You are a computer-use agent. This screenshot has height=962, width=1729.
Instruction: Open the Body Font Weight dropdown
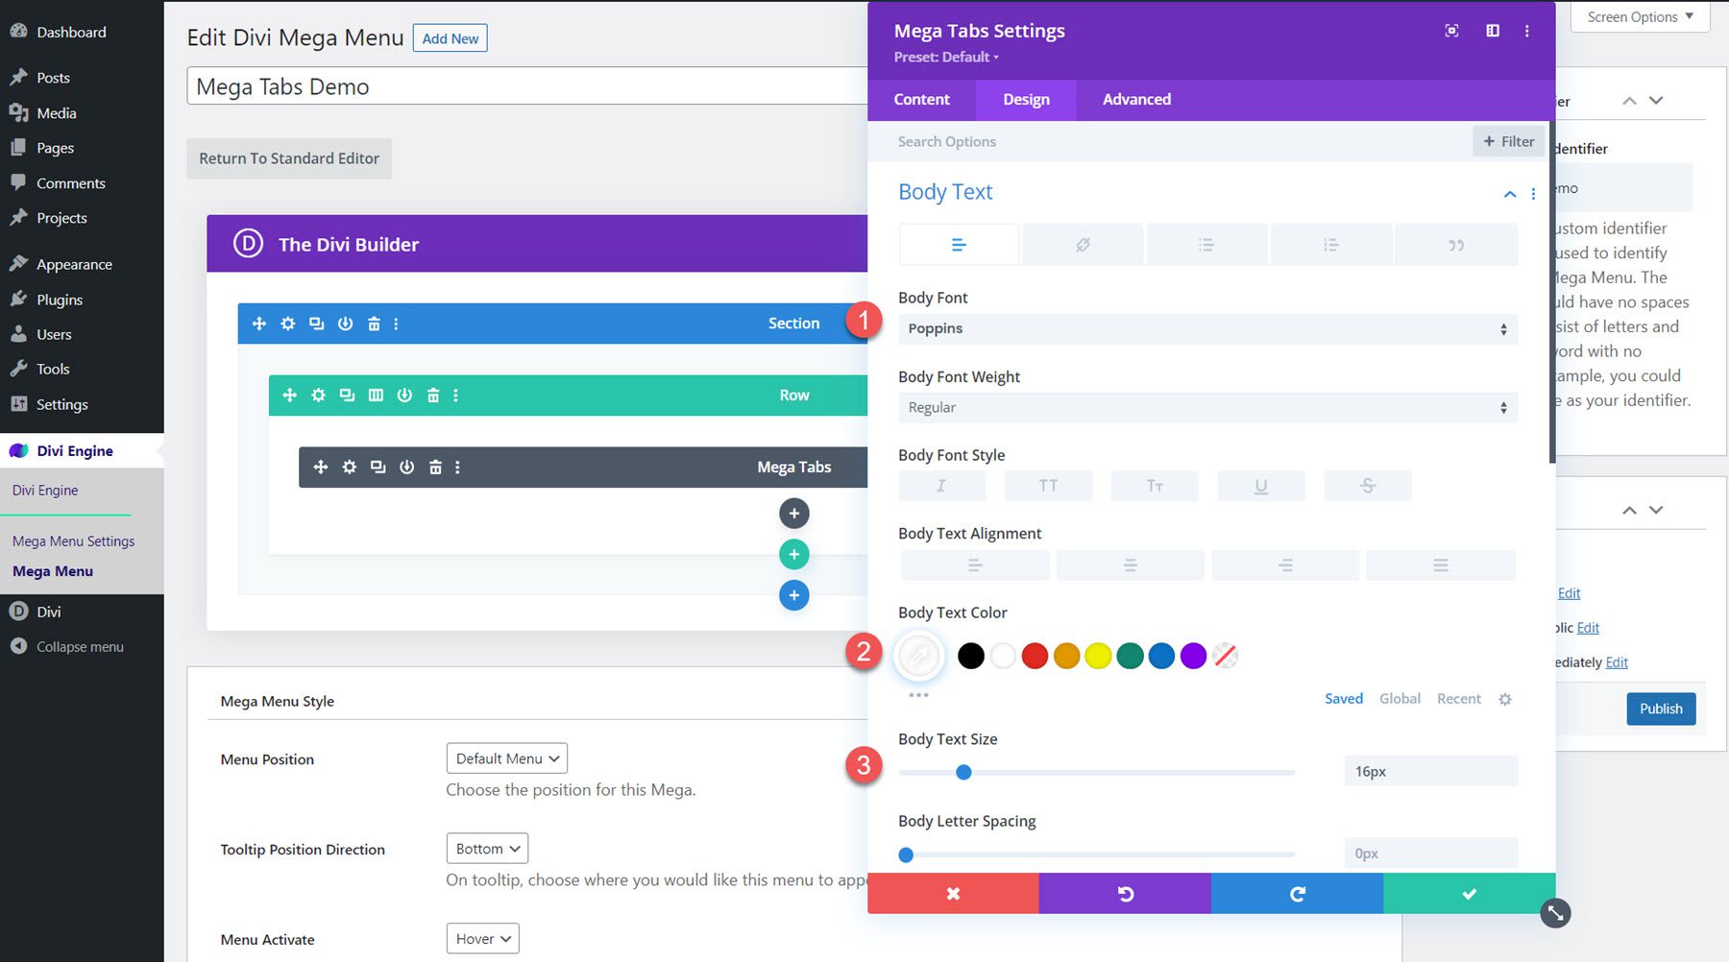click(1208, 408)
